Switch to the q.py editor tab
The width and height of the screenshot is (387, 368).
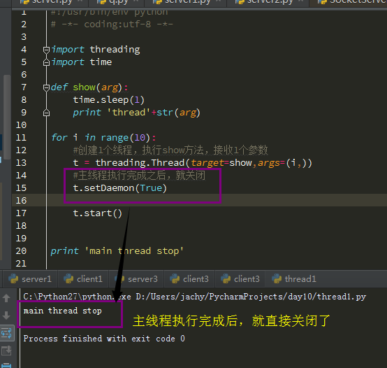(x=115, y=2)
